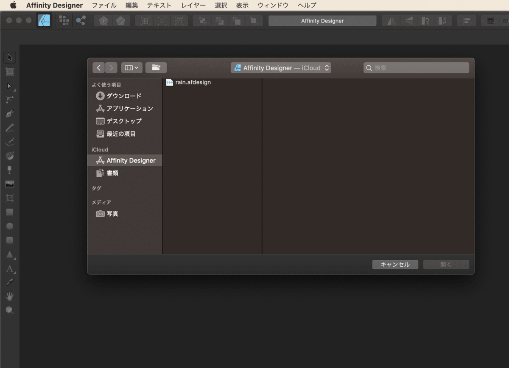The width and height of the screenshot is (509, 368).
Task: Go back in file dialog
Action: pyautogui.click(x=98, y=68)
